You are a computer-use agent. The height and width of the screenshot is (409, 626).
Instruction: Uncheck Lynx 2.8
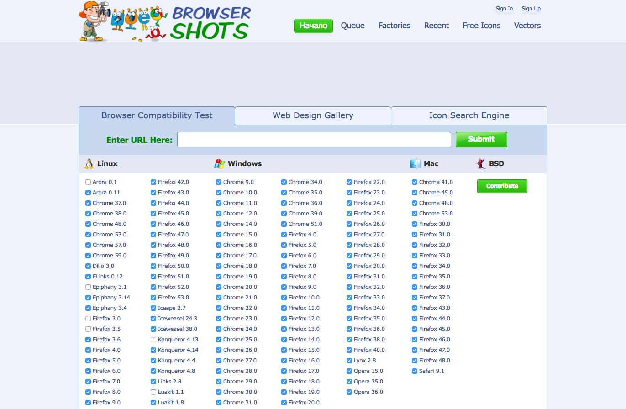tap(349, 361)
